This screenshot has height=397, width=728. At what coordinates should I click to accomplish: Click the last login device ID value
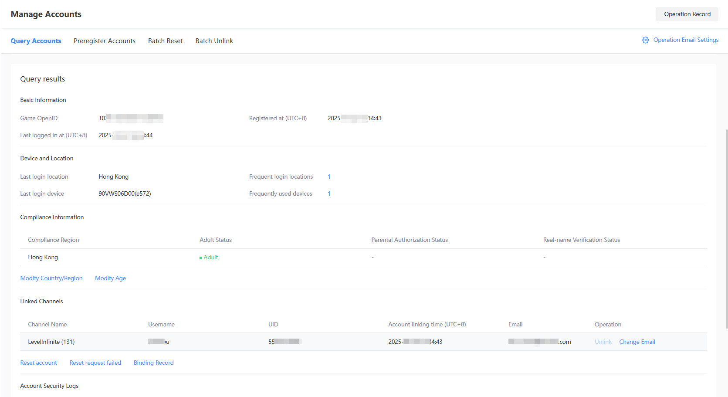pos(125,194)
